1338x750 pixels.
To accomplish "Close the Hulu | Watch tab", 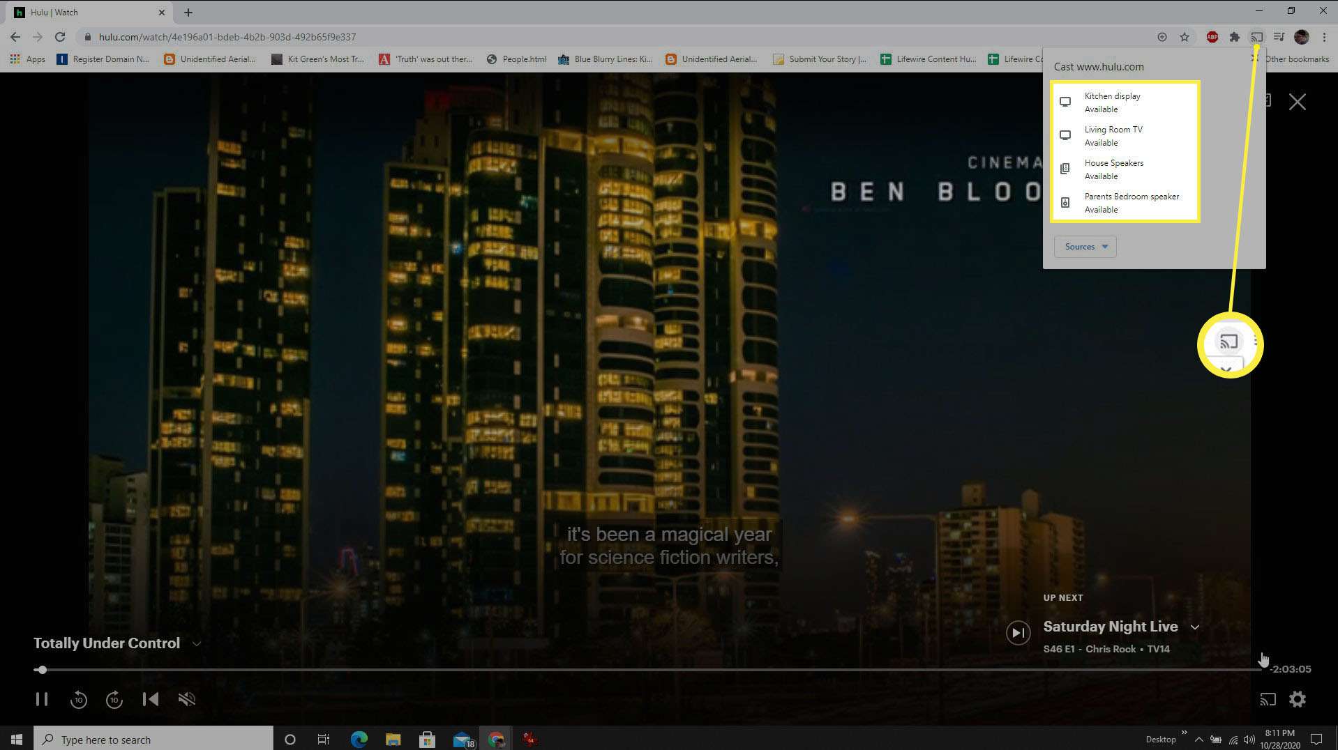I will point(162,13).
